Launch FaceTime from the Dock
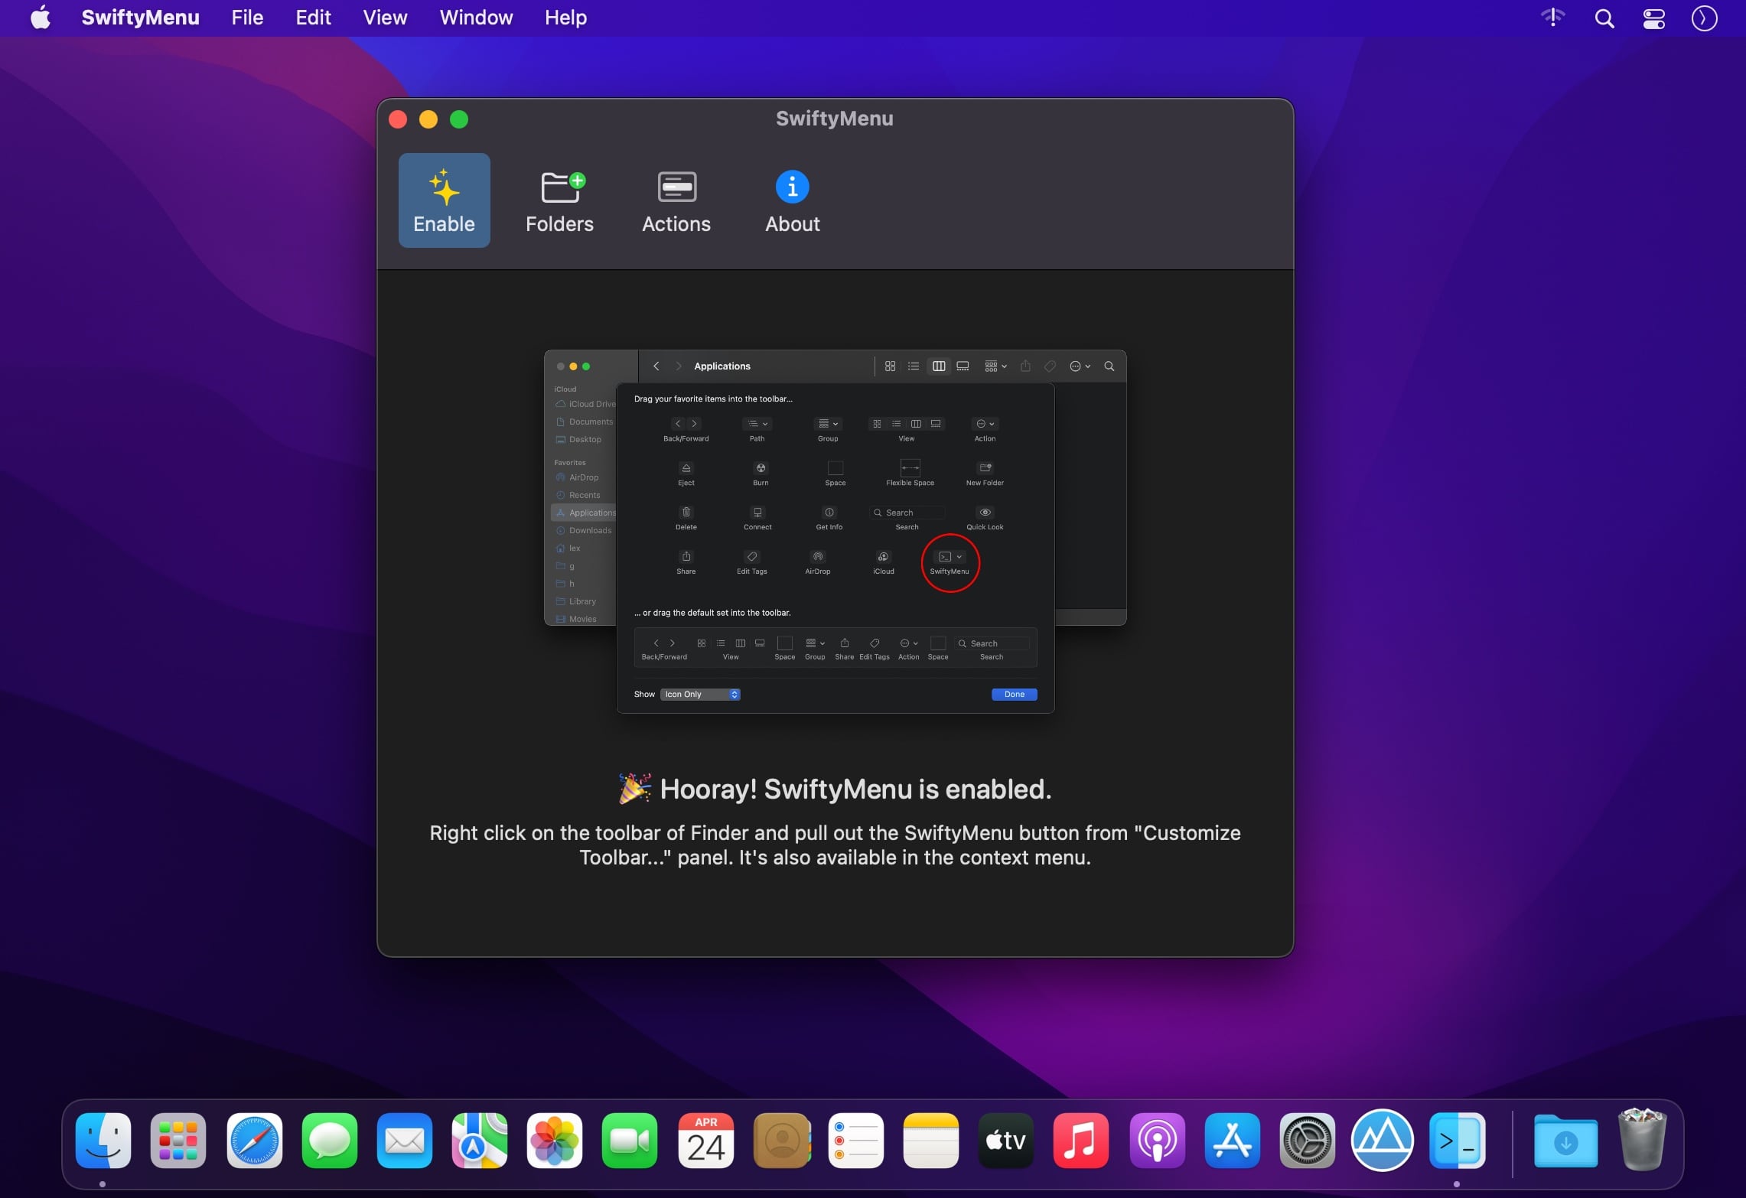Viewport: 1746px width, 1198px height. (630, 1141)
